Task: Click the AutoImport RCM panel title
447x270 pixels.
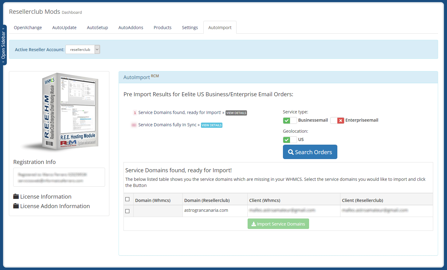Action: point(141,77)
